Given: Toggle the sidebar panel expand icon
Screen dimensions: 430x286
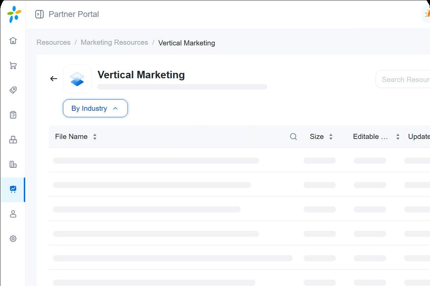Looking at the screenshot, I should [39, 14].
